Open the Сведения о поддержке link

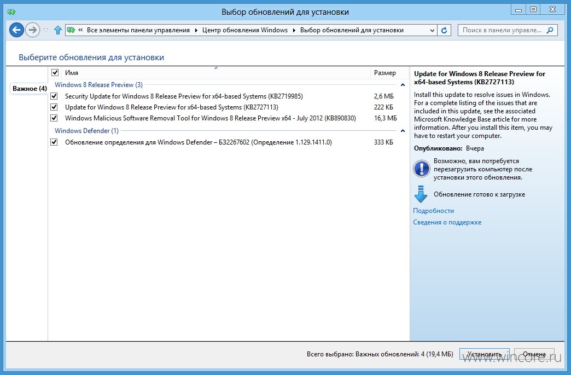447,222
